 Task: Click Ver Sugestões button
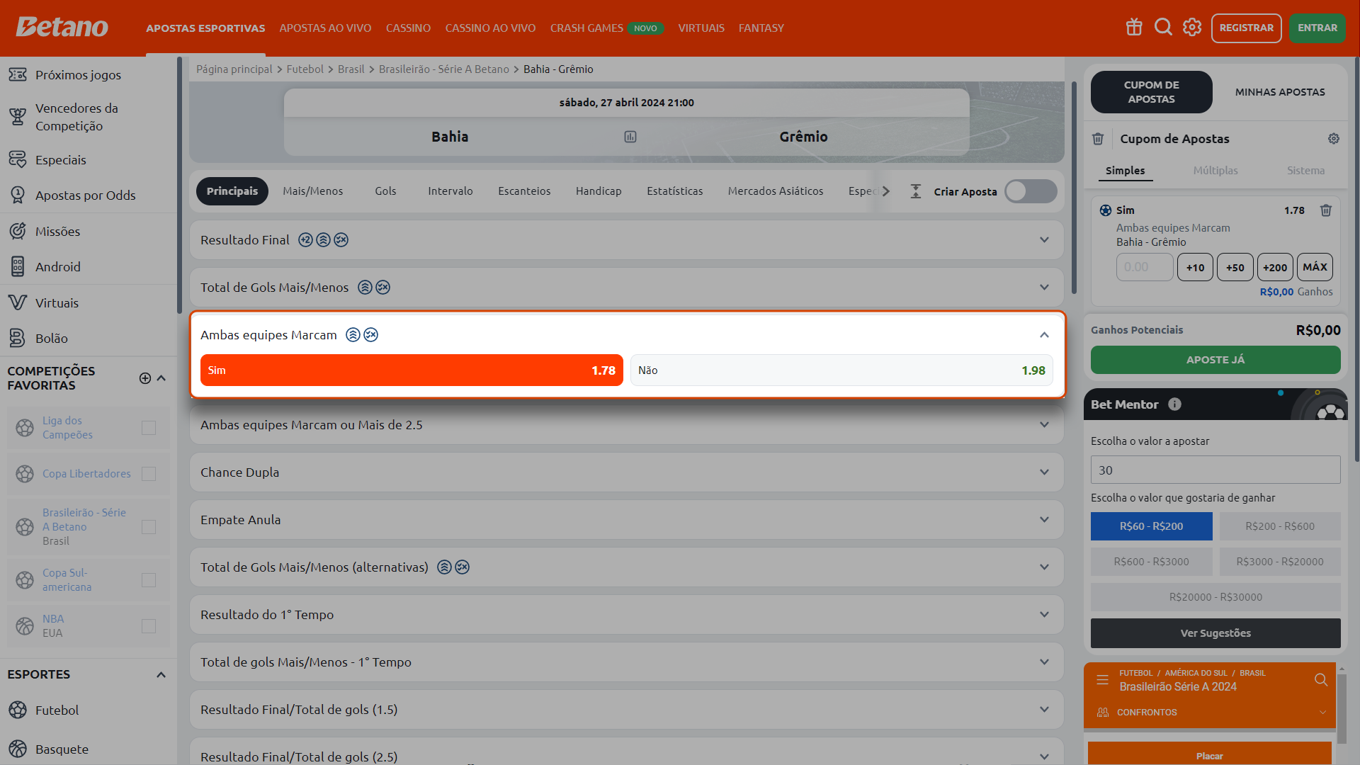[x=1215, y=633]
